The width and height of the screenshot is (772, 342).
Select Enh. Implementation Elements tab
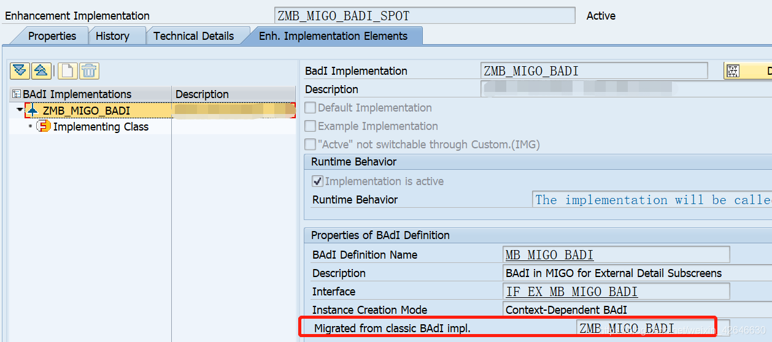pyautogui.click(x=333, y=36)
